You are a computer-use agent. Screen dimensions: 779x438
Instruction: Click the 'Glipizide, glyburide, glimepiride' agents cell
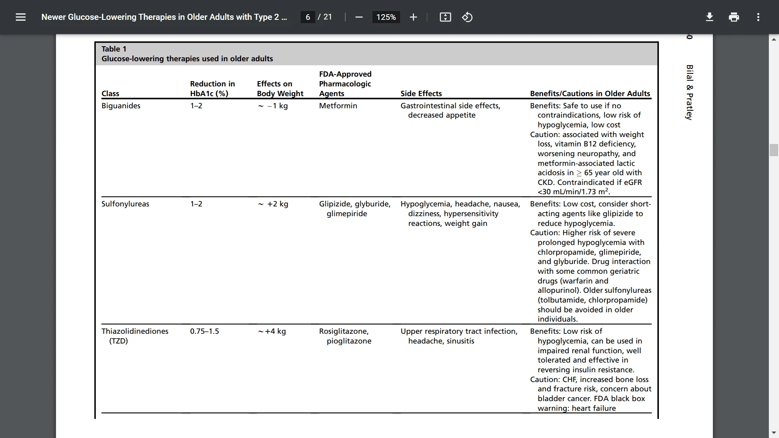coord(355,209)
